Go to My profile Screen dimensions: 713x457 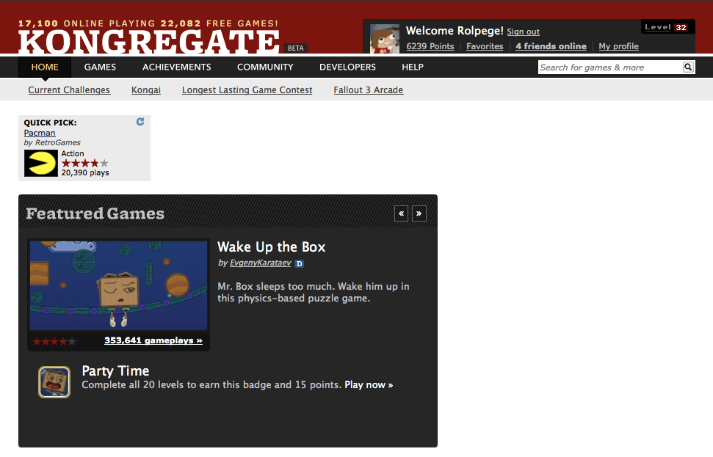[618, 46]
